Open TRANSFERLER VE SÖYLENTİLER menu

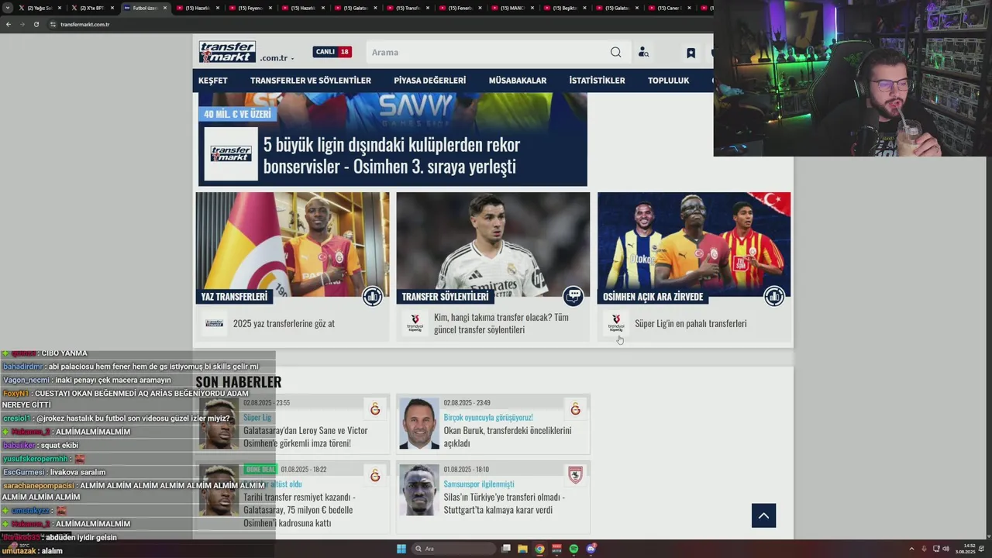tap(311, 81)
